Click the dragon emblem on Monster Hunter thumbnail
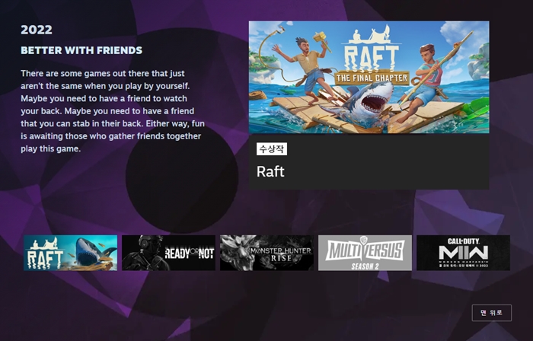Image resolution: width=533 pixels, height=341 pixels. tap(235, 251)
